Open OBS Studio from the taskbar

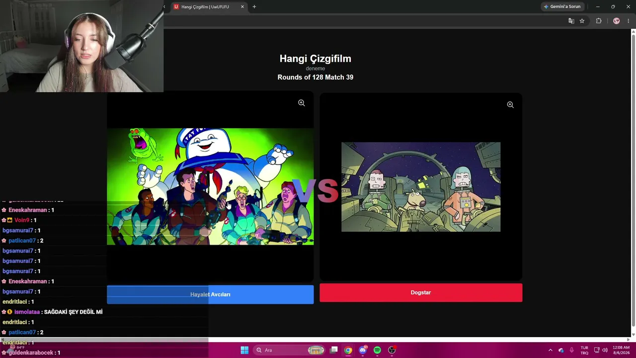click(392, 350)
